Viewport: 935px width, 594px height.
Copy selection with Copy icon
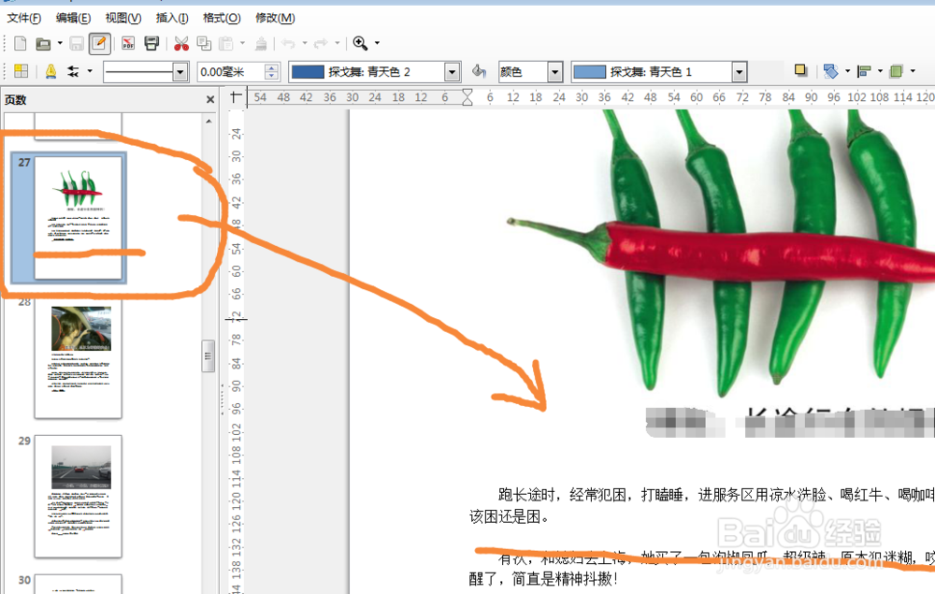204,44
